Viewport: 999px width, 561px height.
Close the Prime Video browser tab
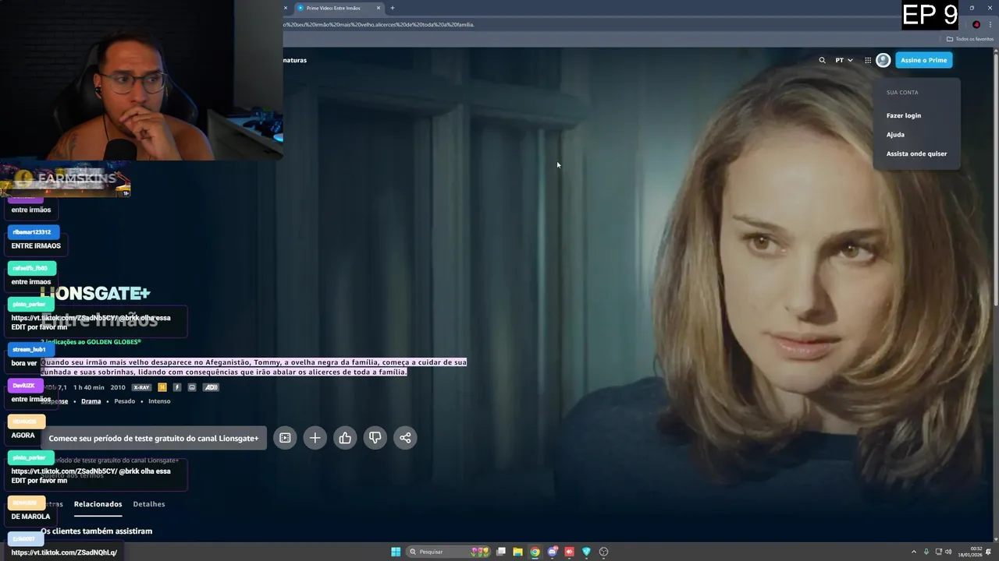pos(379,8)
